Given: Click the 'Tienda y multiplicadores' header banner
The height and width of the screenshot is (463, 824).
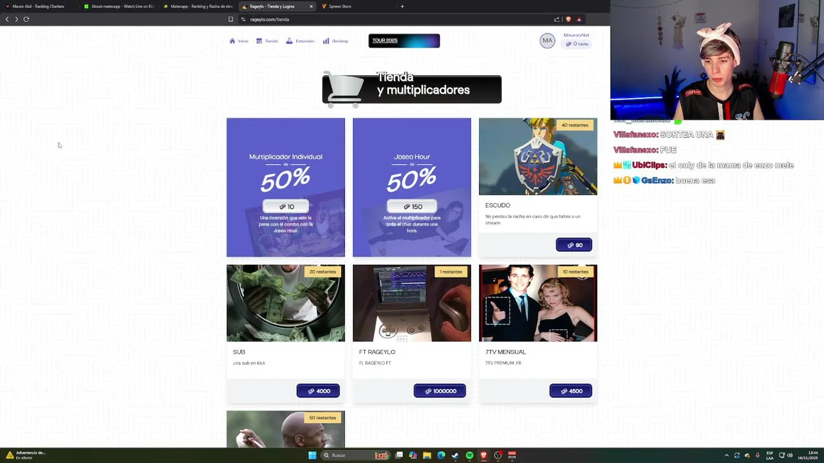Looking at the screenshot, I should point(412,88).
